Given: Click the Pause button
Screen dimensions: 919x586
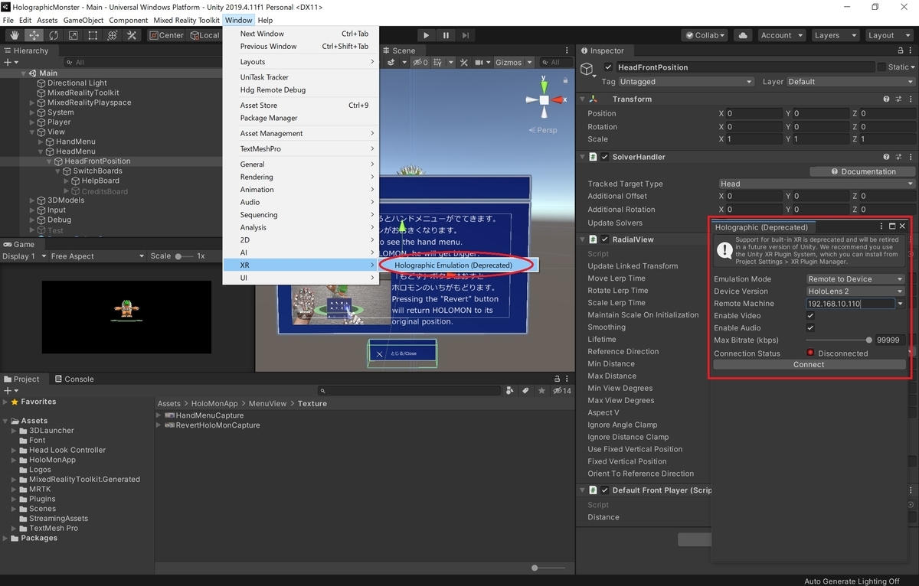Looking at the screenshot, I should (446, 35).
